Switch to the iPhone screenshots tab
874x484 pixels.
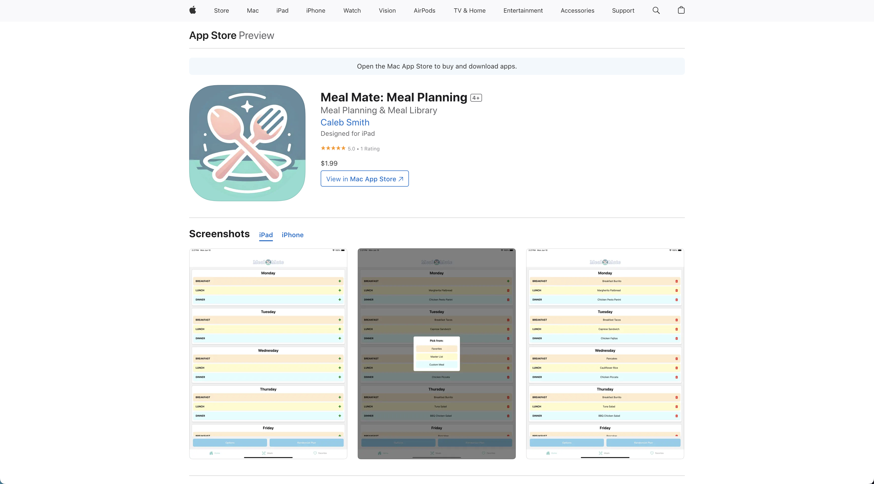click(x=292, y=235)
